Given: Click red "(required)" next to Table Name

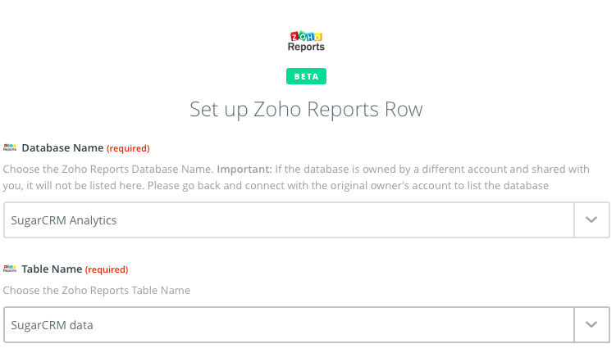Looking at the screenshot, I should coord(107,269).
